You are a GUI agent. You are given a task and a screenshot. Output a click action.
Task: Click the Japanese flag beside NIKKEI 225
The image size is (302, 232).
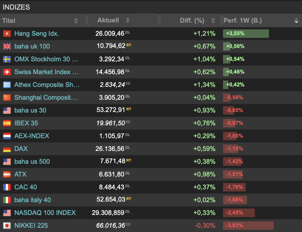click(x=7, y=226)
